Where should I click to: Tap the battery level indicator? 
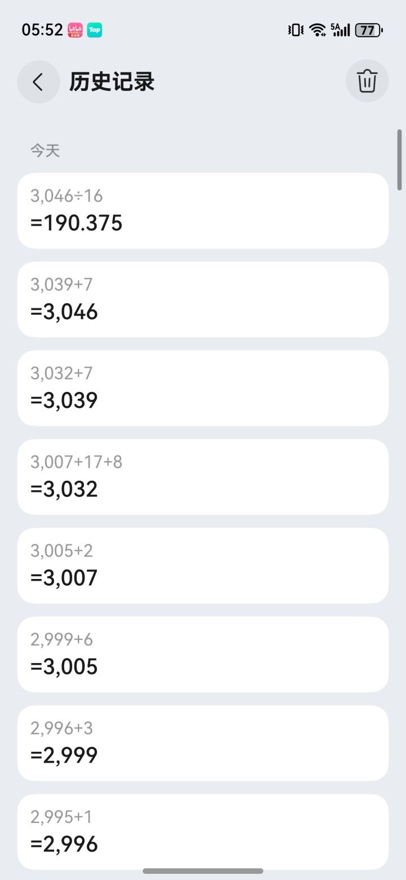click(x=369, y=30)
